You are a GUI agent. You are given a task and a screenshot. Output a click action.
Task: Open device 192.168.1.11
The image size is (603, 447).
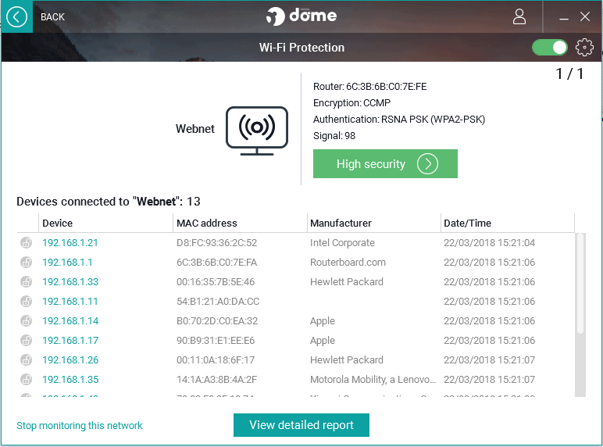point(70,301)
